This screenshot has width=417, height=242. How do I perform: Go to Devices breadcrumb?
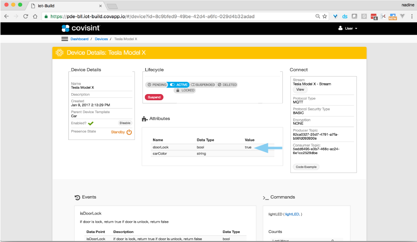tap(101, 39)
